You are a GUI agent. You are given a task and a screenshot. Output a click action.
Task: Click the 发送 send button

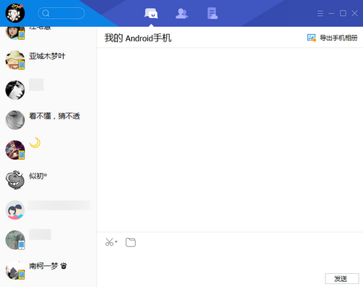(x=342, y=279)
